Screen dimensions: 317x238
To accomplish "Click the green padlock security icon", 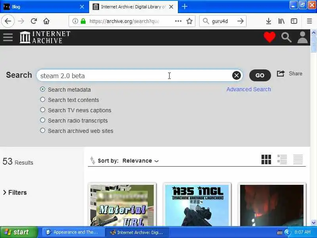I will pos(83,21).
